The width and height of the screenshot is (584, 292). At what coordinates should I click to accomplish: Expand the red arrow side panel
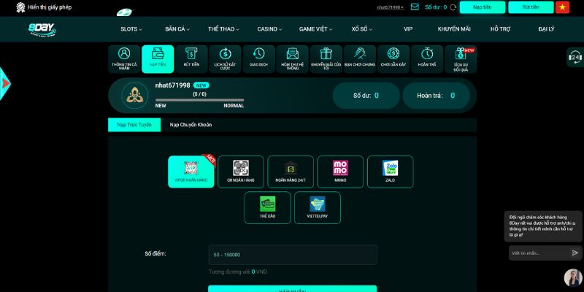[x=5, y=84]
